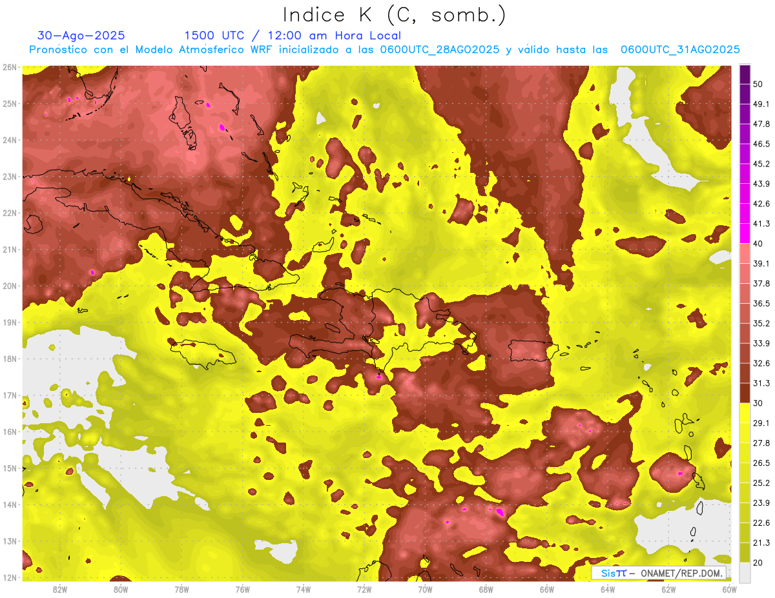Screen dimensions: 775x598
Task: Click the 19N latitude axis label
Action: (9, 322)
